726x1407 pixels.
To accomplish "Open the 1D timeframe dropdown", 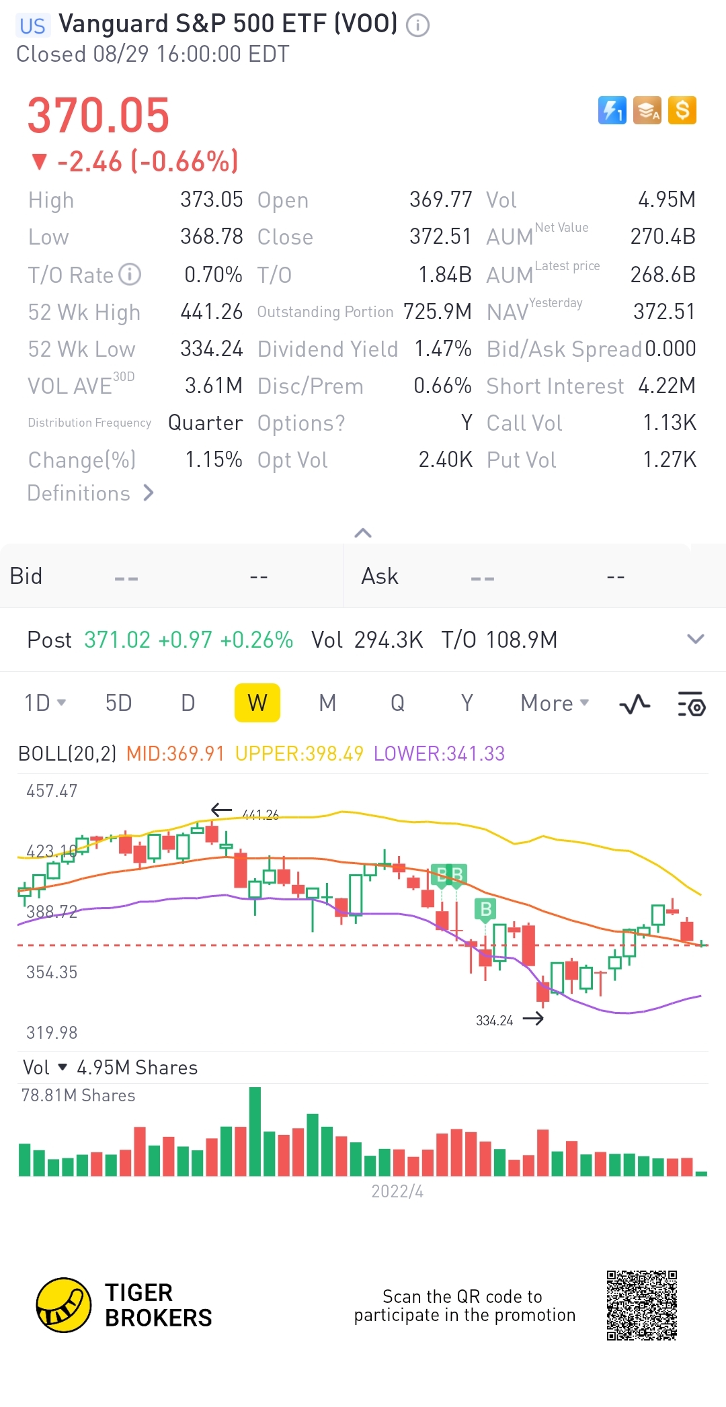I will coord(45,703).
